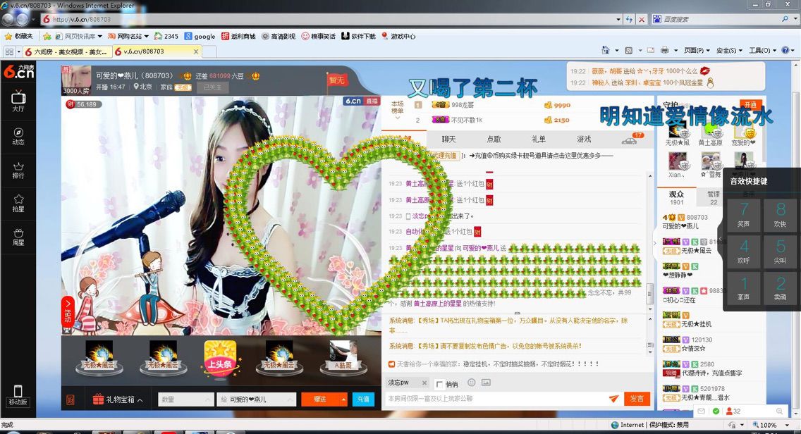Trigger the 8 欢快 sound effect key
Viewport: 801px width, 434px height.
click(x=780, y=214)
